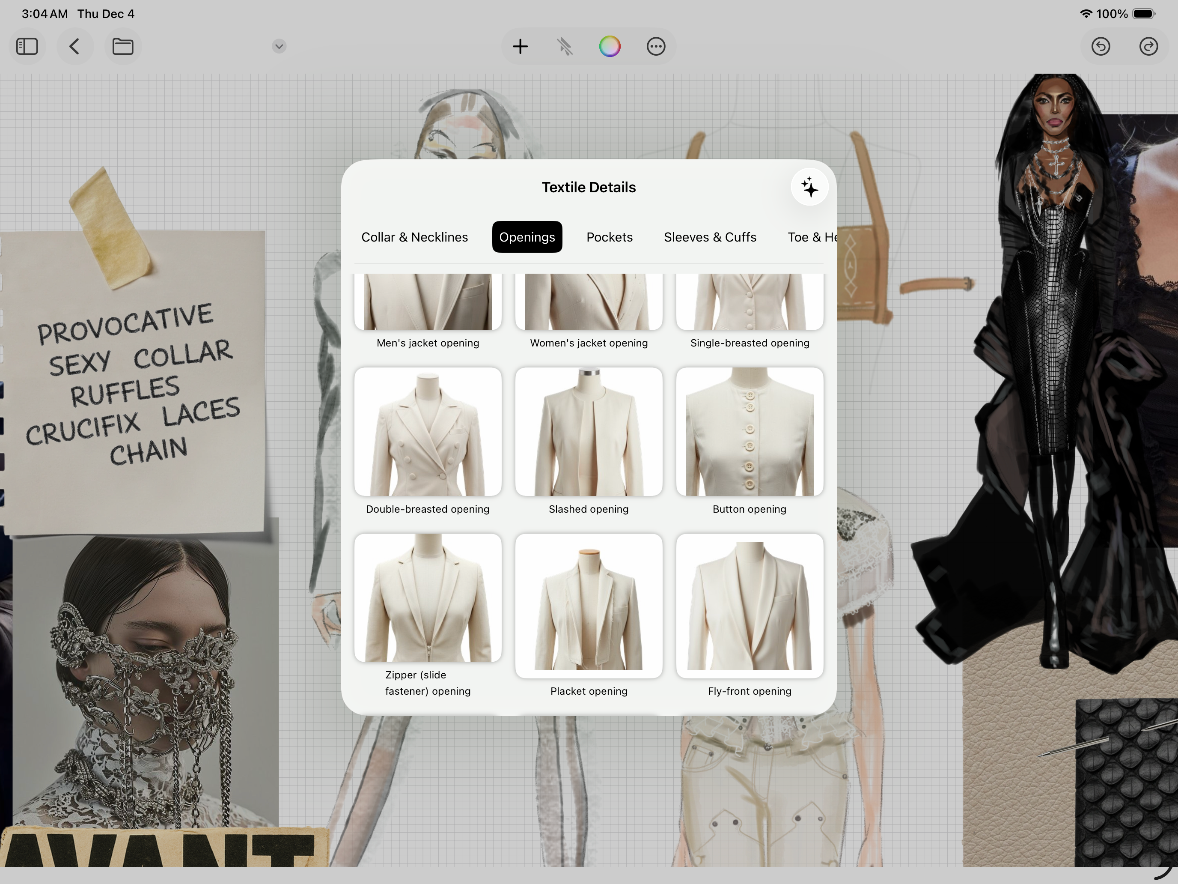Image resolution: width=1178 pixels, height=884 pixels.
Task: Pick the Slashed opening image
Action: 589,432
